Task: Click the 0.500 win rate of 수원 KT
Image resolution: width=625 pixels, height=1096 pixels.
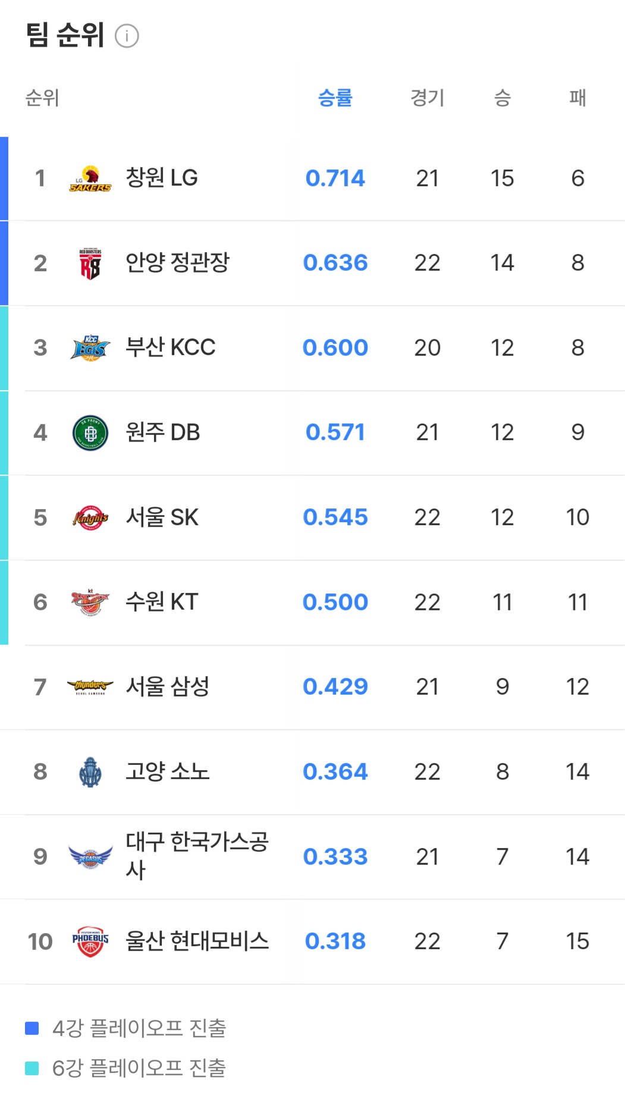Action: [x=335, y=602]
